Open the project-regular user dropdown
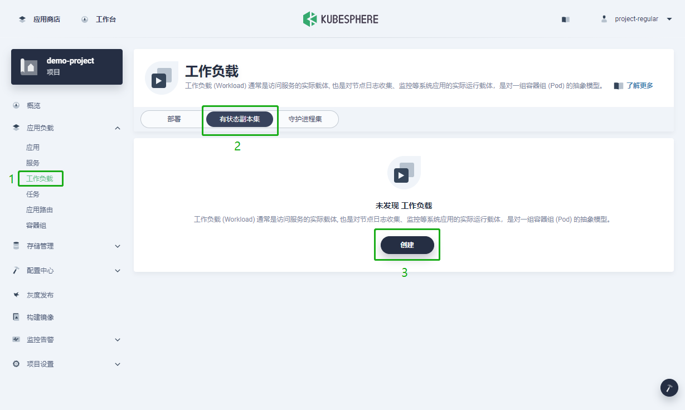685x410 pixels. click(637, 18)
